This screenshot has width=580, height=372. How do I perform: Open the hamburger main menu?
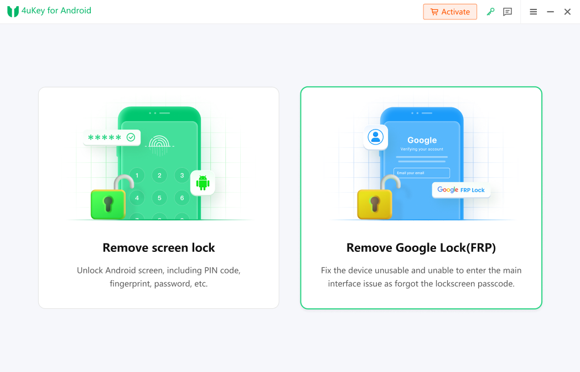tap(533, 12)
